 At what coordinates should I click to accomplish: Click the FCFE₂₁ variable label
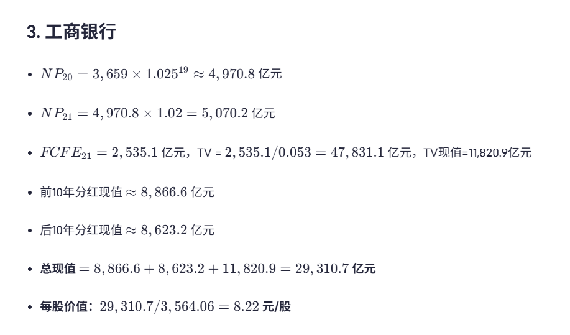66,153
